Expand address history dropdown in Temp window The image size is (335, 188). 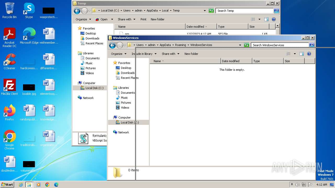[x=205, y=11]
